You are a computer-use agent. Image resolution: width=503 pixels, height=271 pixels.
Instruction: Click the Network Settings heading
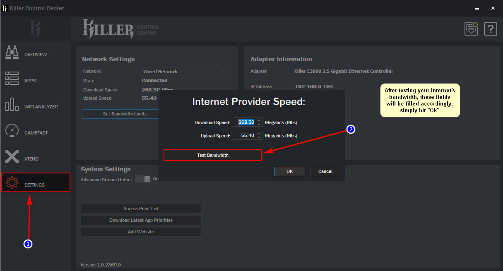pos(108,59)
